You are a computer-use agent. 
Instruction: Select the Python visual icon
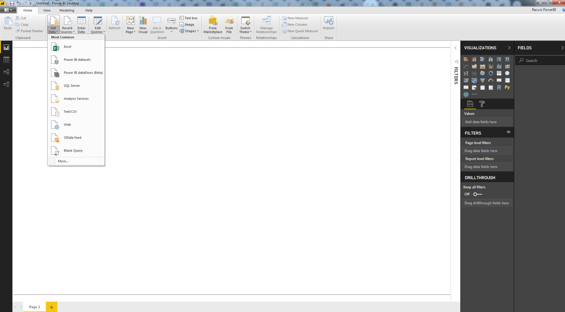[507, 87]
